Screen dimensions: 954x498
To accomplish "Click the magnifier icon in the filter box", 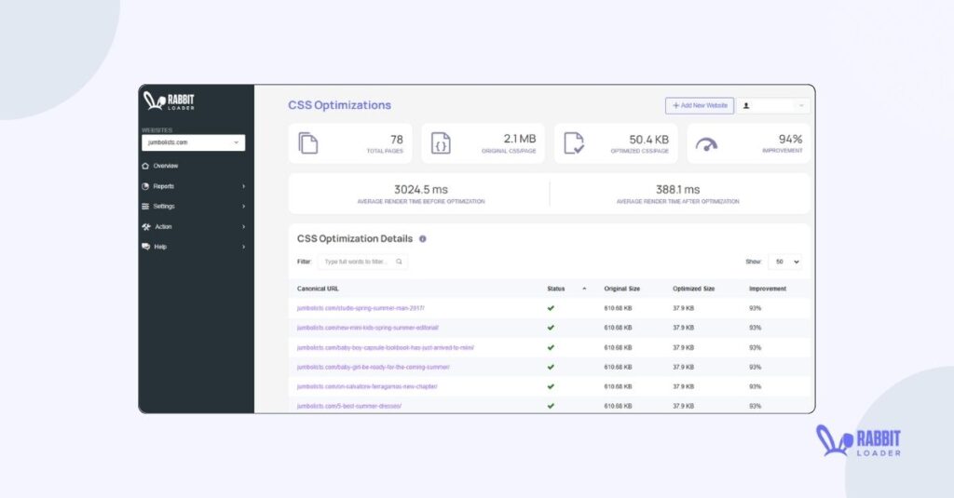I will (399, 262).
